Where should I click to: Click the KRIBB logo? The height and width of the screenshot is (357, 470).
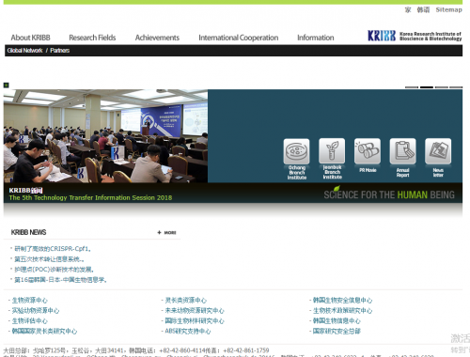pos(415,36)
